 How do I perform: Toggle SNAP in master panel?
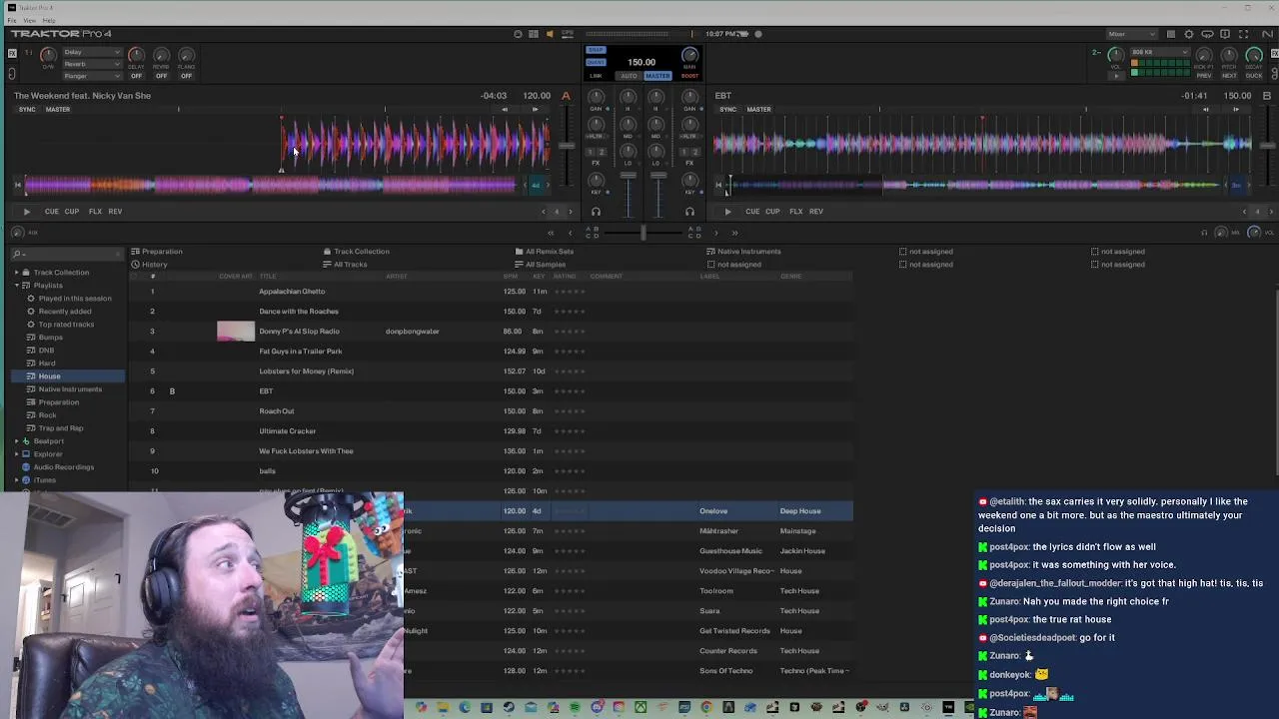(x=596, y=50)
